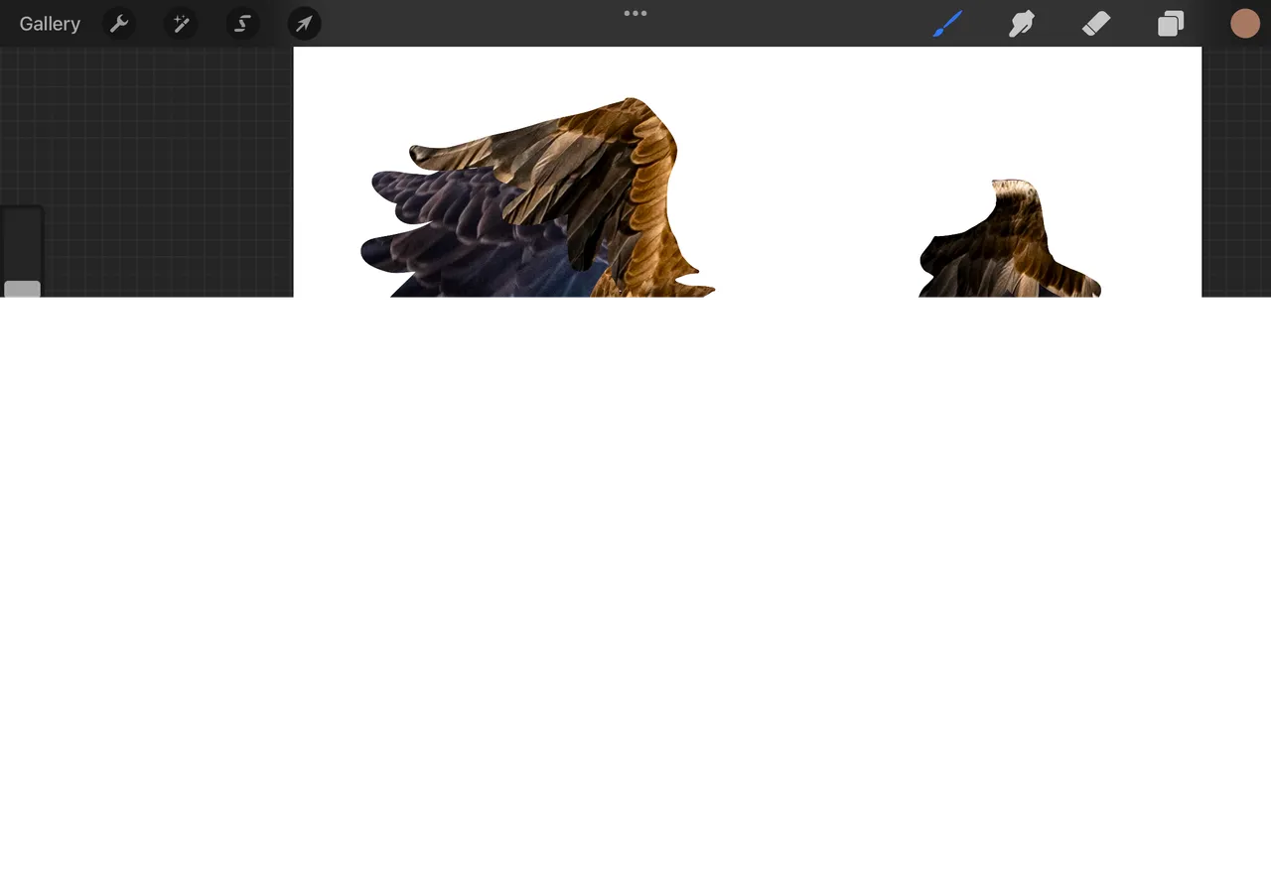The height and width of the screenshot is (887, 1271).
Task: Select the Brush tool
Action: point(948,24)
